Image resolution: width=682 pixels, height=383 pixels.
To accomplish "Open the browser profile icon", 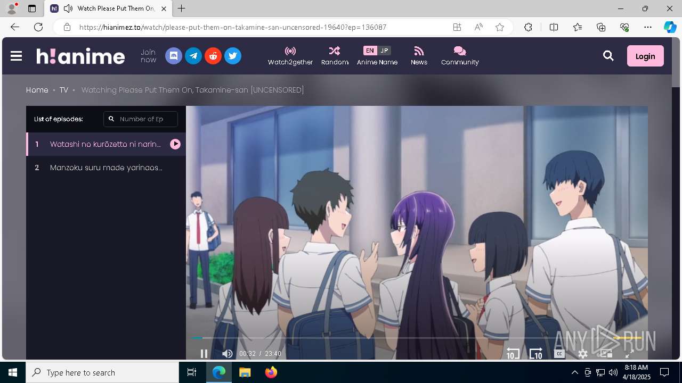I will point(12,9).
